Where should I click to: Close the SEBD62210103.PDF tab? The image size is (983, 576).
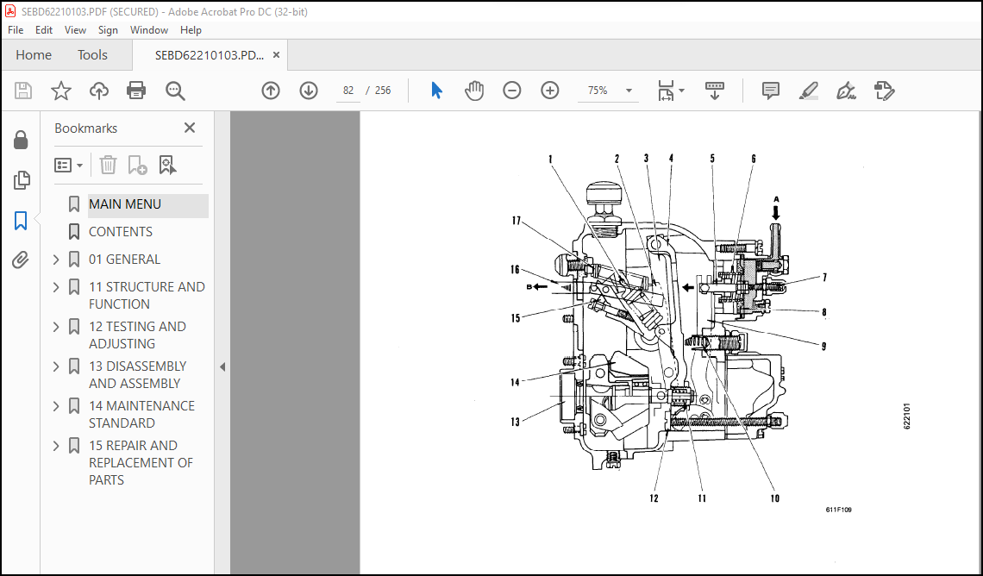[x=276, y=55]
